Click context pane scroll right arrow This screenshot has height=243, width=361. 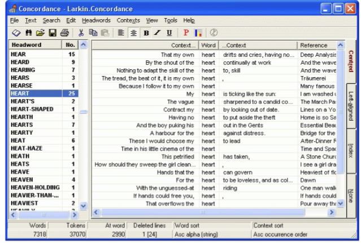point(332,212)
